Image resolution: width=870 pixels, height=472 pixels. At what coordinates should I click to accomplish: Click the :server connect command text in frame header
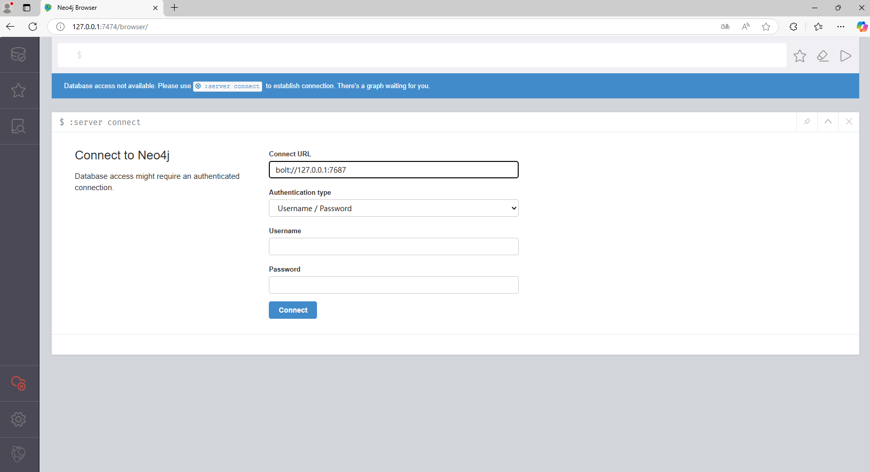(105, 122)
